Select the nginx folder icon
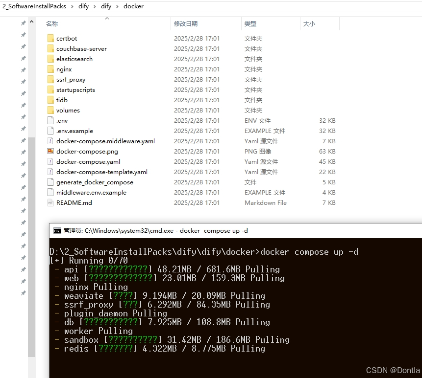This screenshot has width=422, height=378. [50, 69]
